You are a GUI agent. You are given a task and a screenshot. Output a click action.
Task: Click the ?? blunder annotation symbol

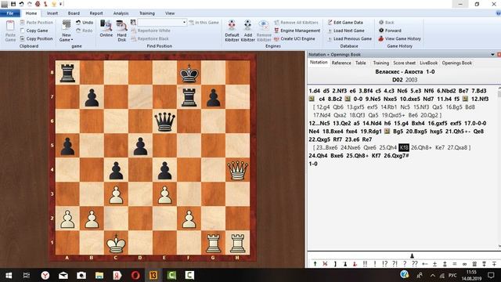tap(415, 264)
